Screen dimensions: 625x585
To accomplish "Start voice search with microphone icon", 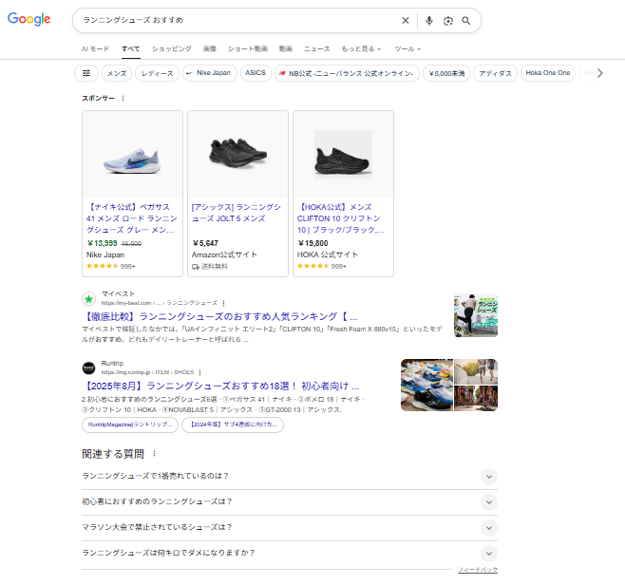I will 429,20.
